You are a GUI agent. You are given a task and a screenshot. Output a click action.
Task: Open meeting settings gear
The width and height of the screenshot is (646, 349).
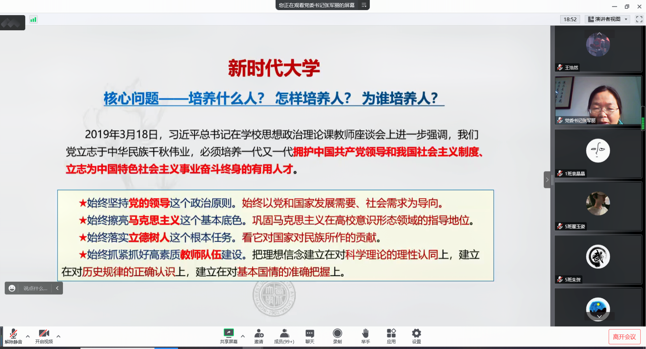(416, 333)
